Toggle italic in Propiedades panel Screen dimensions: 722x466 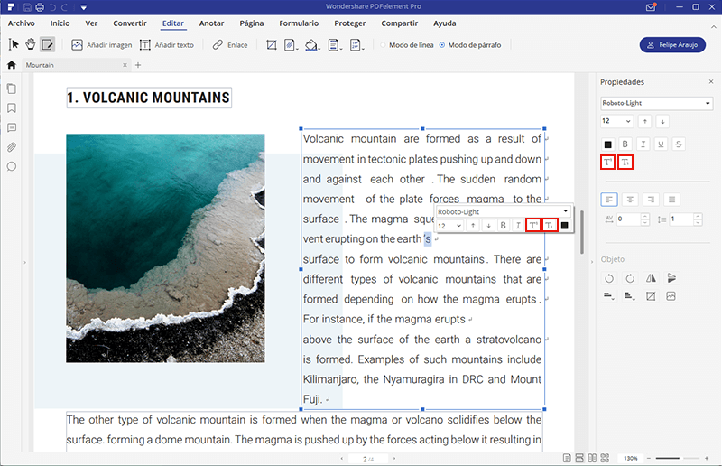click(643, 144)
